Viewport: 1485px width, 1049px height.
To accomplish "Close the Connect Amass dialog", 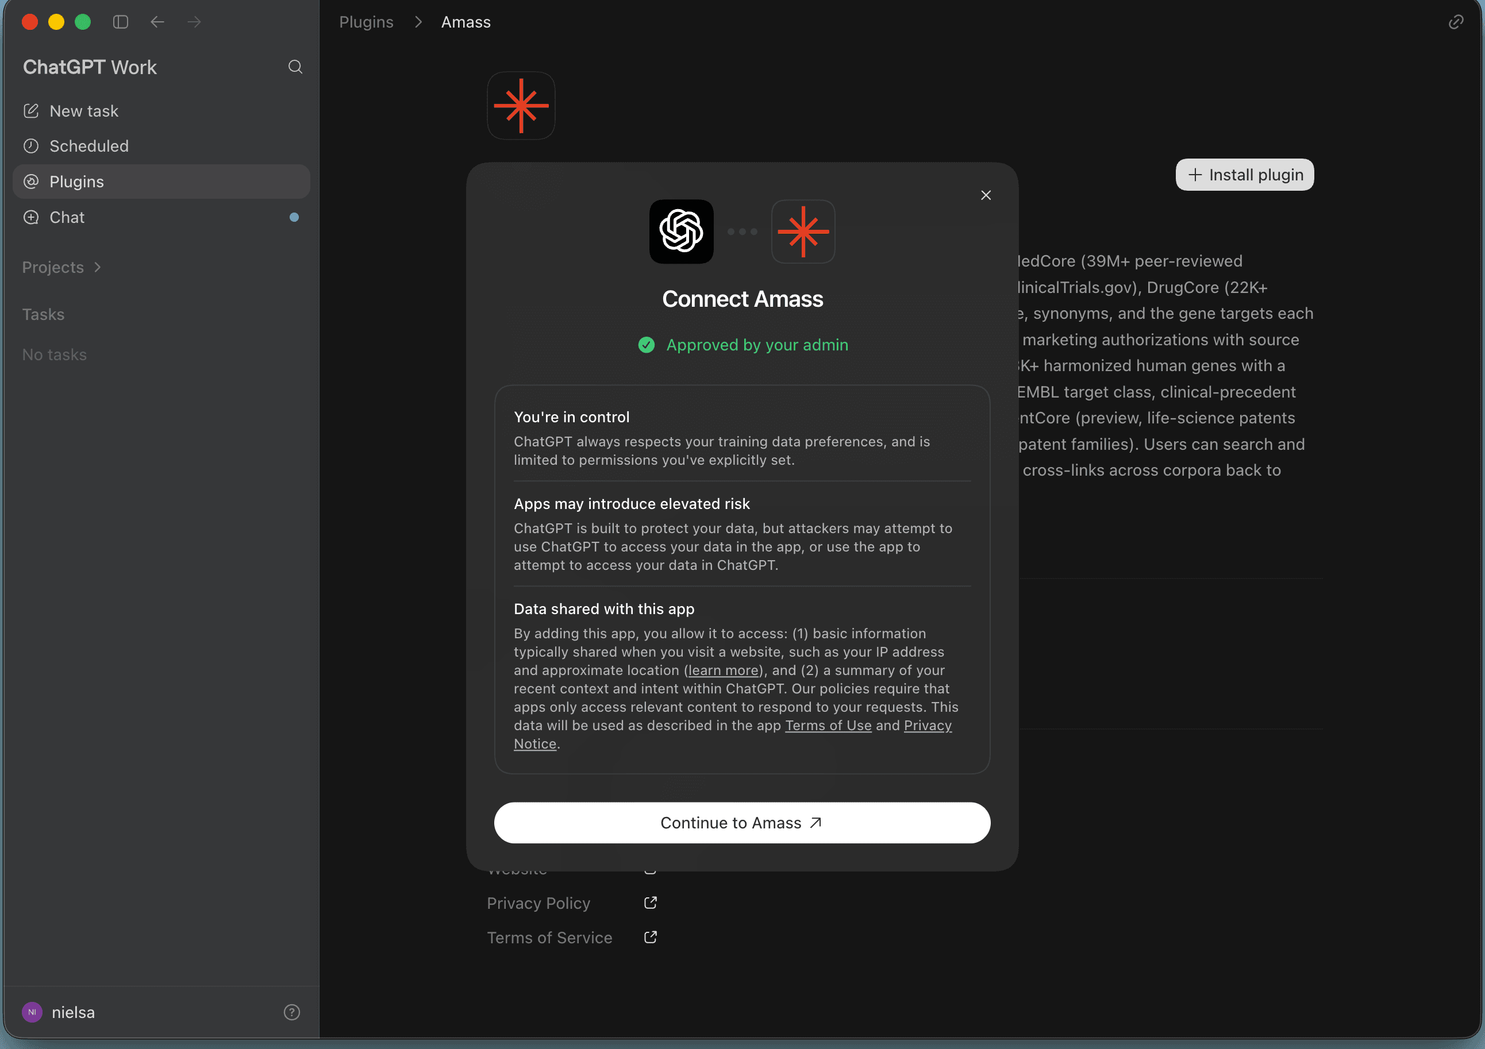I will (x=986, y=195).
